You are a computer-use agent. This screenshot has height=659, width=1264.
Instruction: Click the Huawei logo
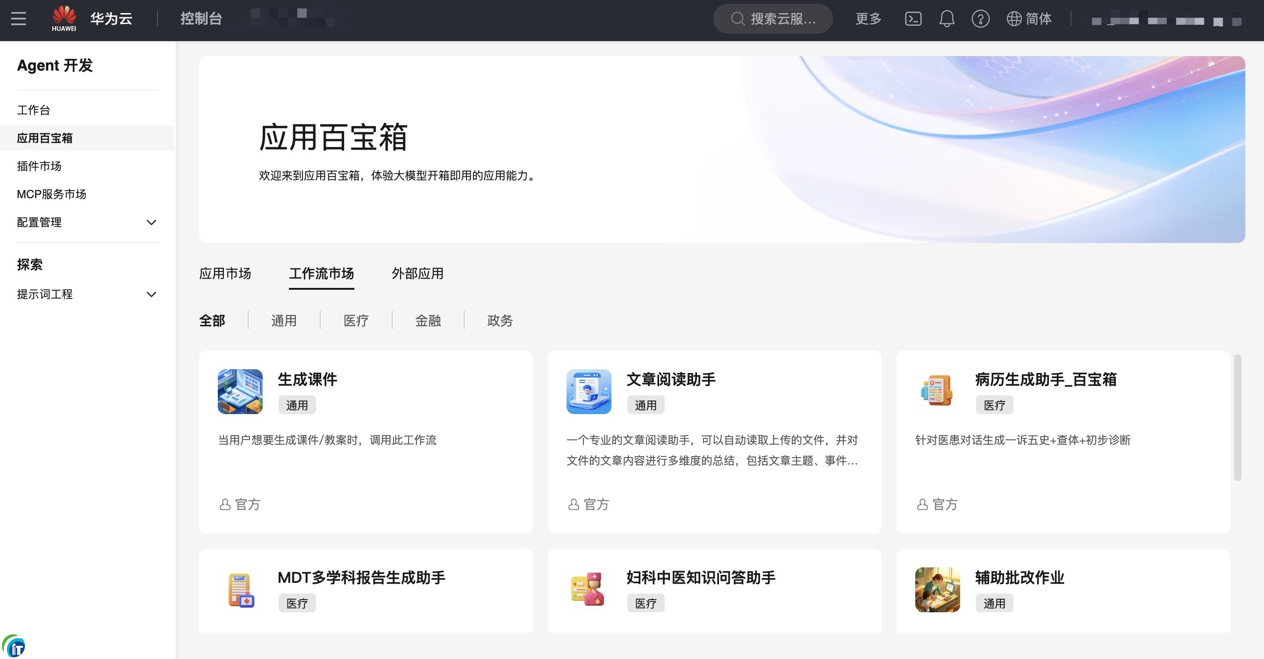tap(64, 19)
